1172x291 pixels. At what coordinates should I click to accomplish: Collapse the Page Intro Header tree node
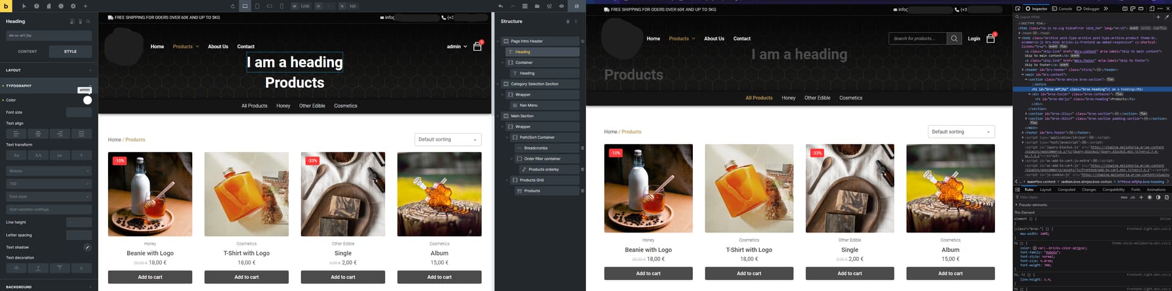(x=500, y=41)
